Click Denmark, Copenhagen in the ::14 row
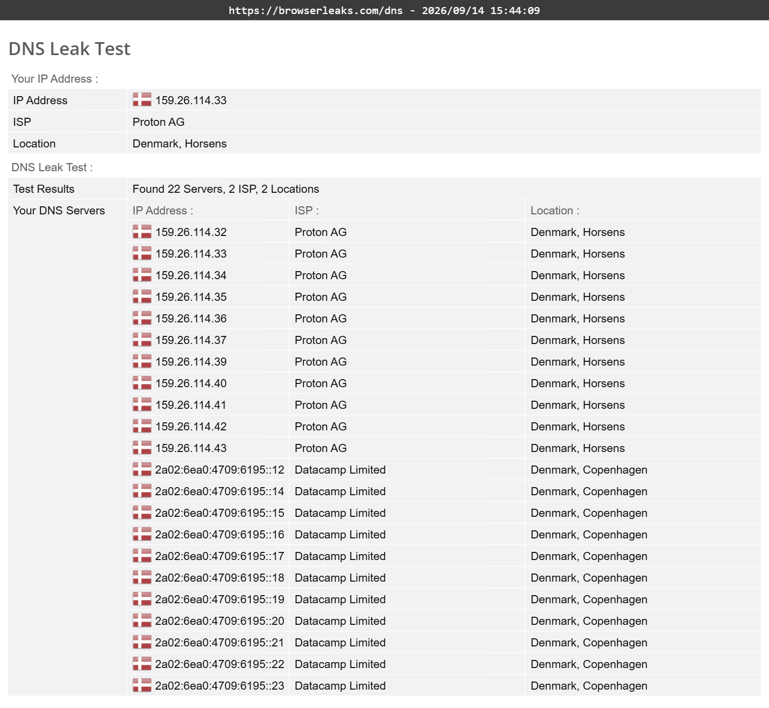 (x=589, y=491)
